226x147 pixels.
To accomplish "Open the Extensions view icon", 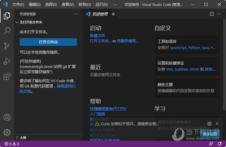I will [7, 76].
